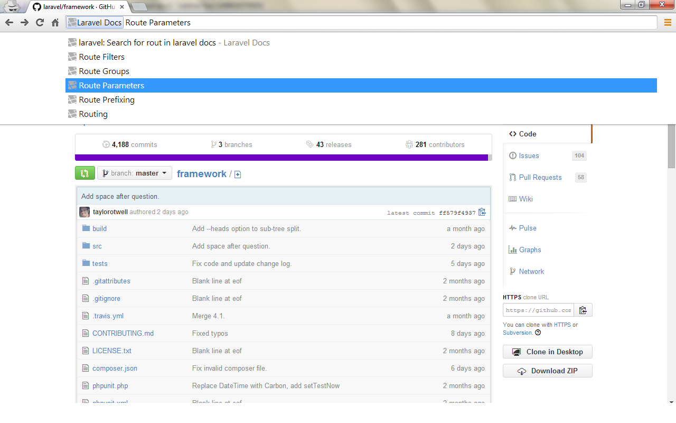
Task: View 4,188 commits link
Action: (129, 144)
